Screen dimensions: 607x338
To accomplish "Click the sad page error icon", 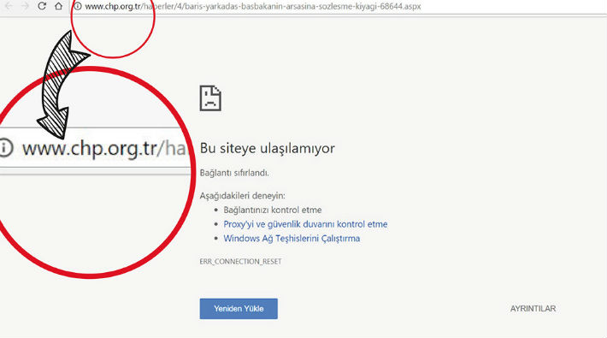I will [x=210, y=98].
